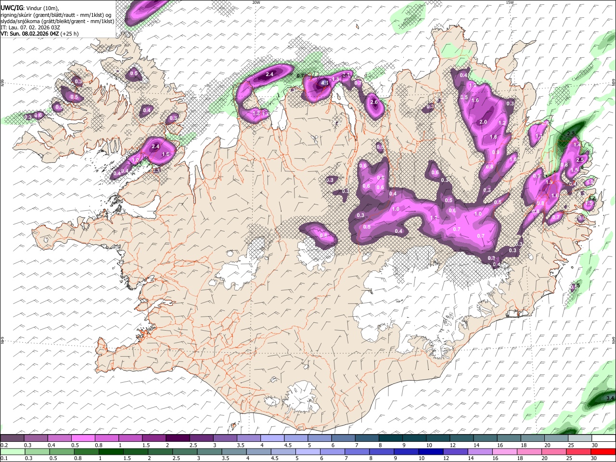Click the '20W' longitude label at the top
The height and width of the screenshot is (462, 616).
click(x=256, y=2)
